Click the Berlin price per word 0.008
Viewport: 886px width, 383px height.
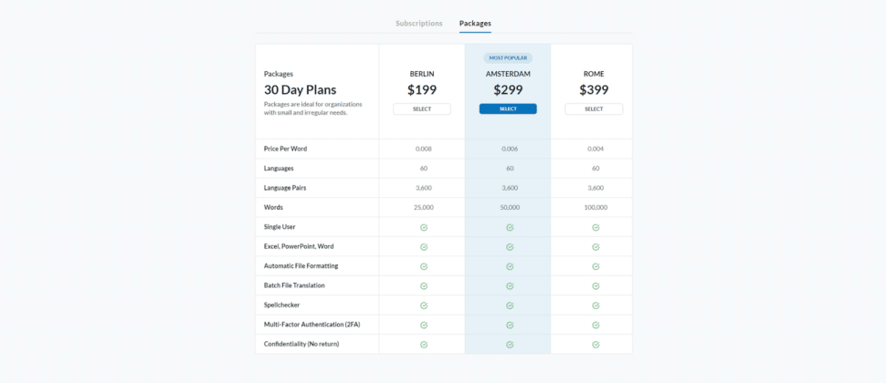[423, 149]
